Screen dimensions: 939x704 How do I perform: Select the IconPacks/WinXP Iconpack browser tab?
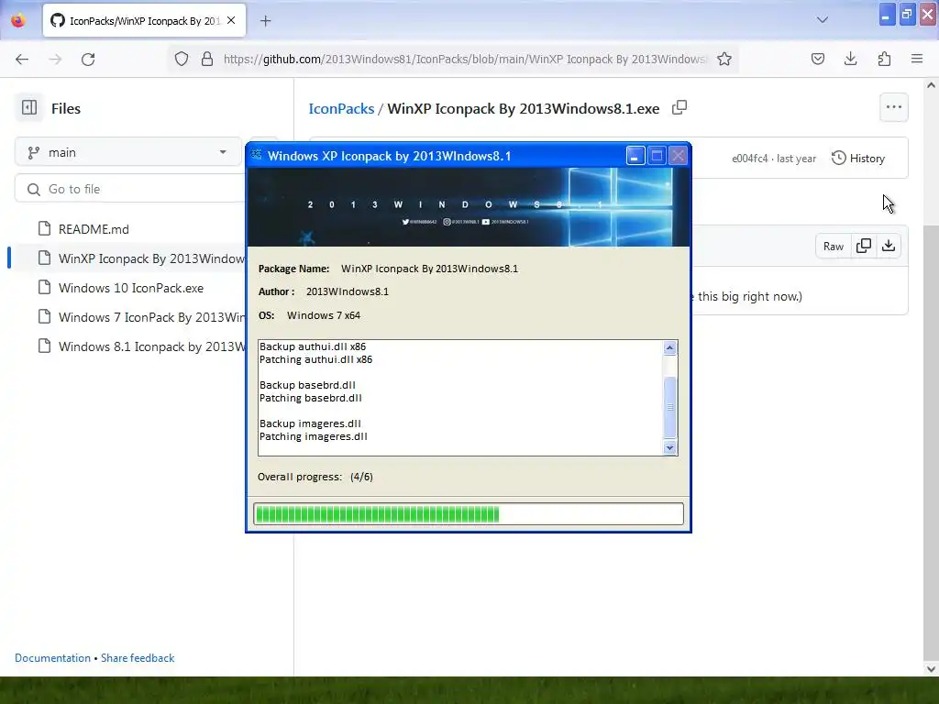tap(144, 21)
